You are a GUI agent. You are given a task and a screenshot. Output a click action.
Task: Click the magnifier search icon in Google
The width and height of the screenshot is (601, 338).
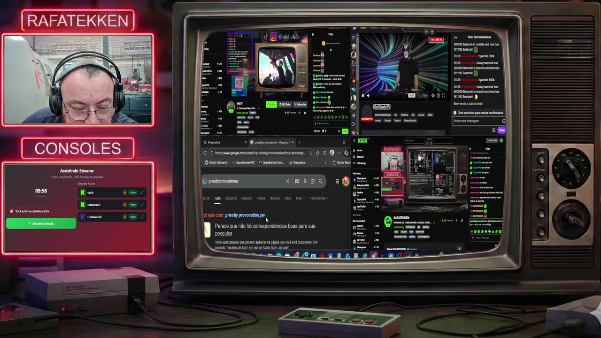tap(321, 181)
